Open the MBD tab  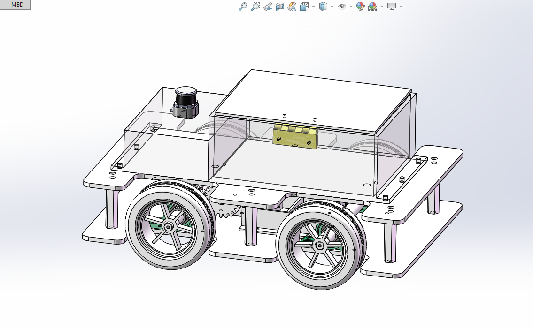17,4
